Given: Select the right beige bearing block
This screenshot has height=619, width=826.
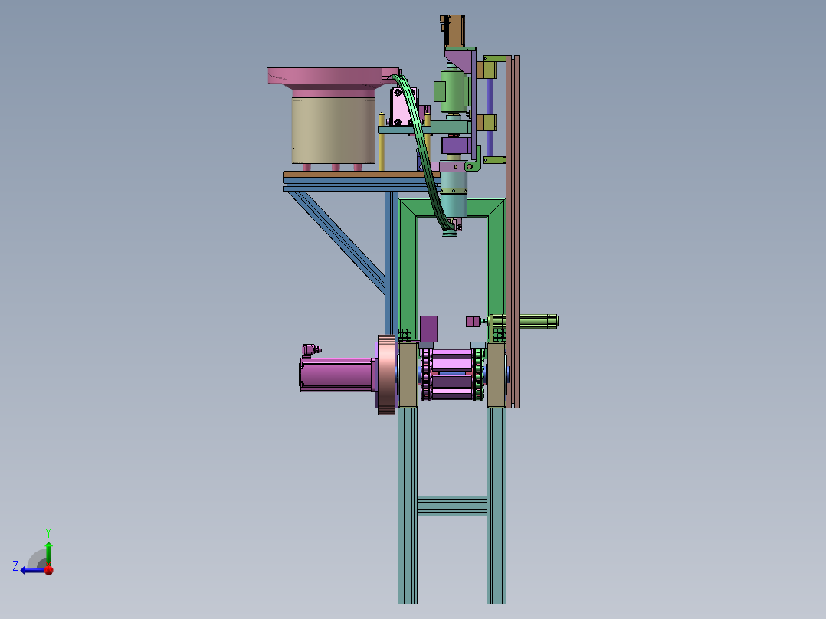Looking at the screenshot, I should pyautogui.click(x=497, y=375).
